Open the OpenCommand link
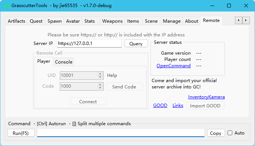Viewport: 255px width, 146px height. [x=174, y=66]
